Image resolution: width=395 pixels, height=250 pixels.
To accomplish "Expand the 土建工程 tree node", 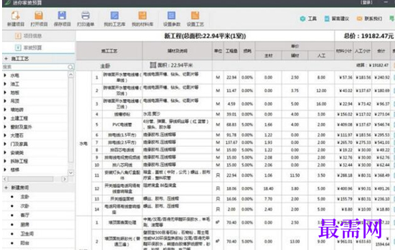I will point(5,118).
